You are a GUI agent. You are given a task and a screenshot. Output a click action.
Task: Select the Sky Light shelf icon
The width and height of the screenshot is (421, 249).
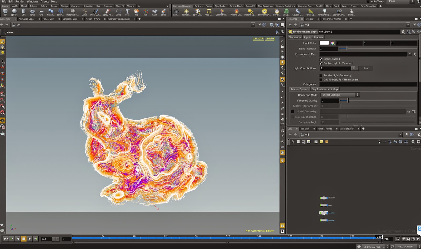277,12
